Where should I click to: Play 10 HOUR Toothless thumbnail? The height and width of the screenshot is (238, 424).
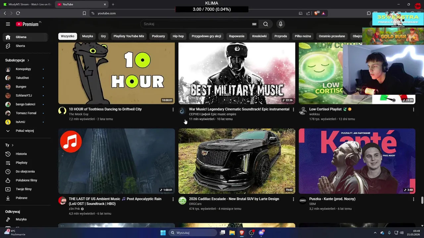[117, 73]
